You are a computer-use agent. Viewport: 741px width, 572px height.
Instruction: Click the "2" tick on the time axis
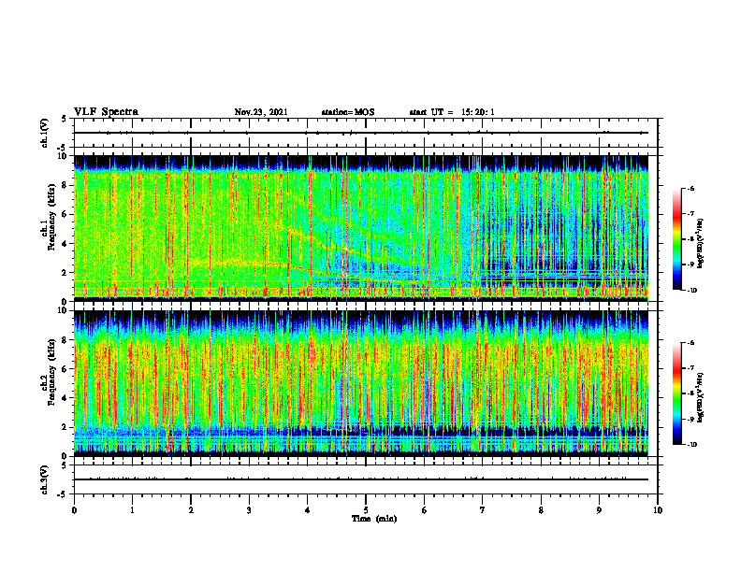(x=191, y=510)
